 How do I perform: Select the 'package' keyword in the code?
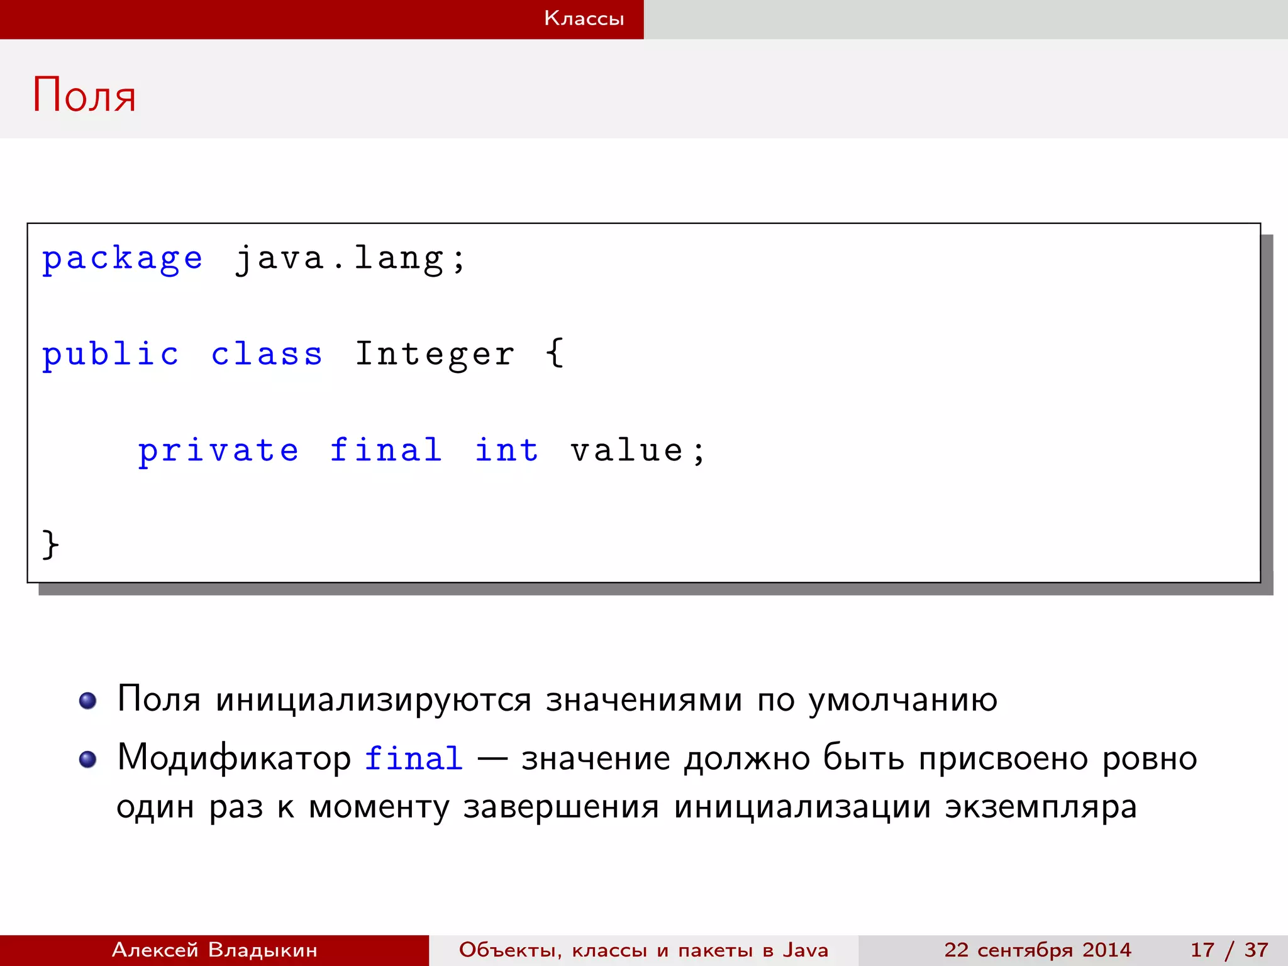[x=123, y=260]
